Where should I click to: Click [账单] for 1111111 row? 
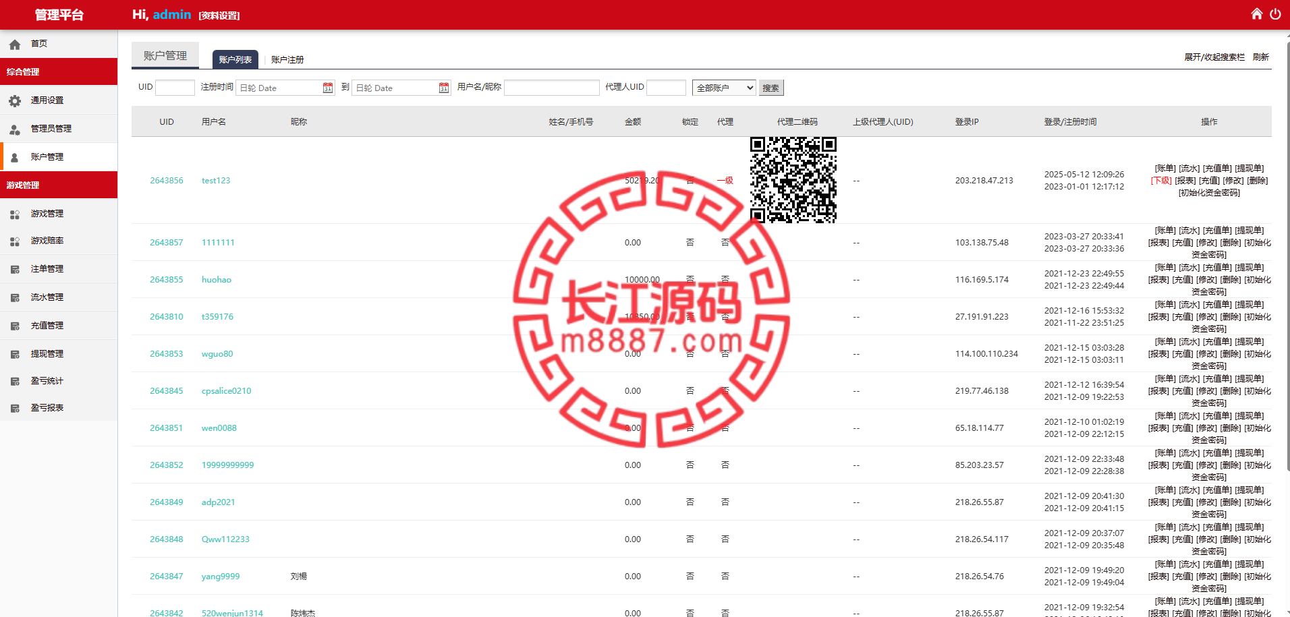1165,231
